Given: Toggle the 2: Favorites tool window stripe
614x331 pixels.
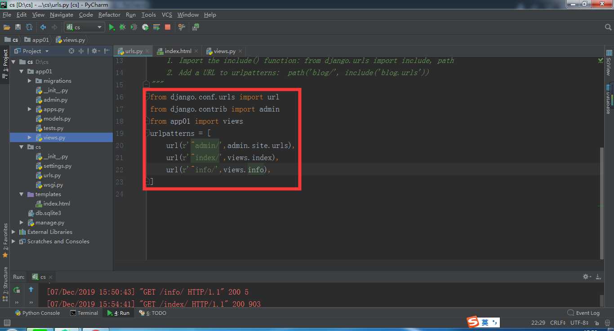Looking at the screenshot, I should click(5, 241).
